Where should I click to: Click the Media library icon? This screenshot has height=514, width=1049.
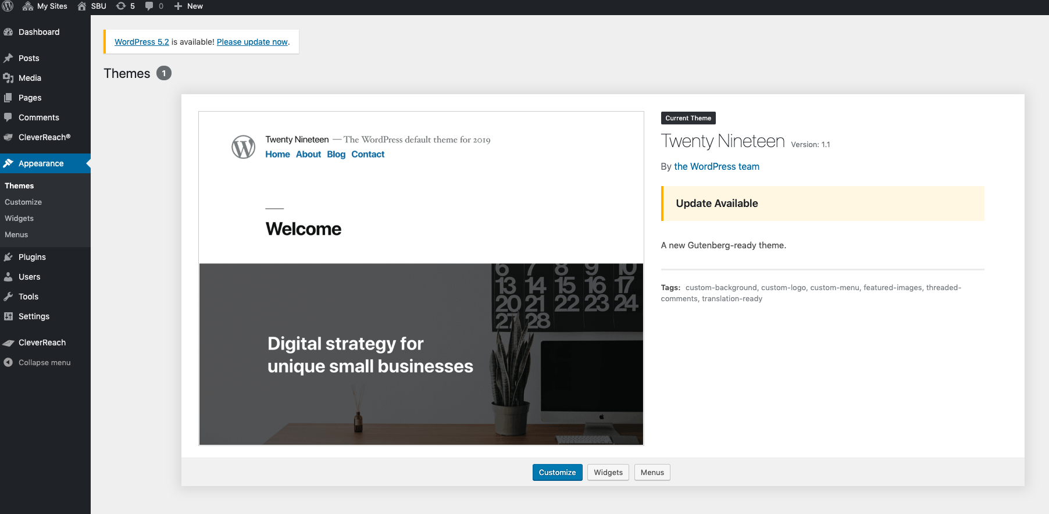coord(8,78)
